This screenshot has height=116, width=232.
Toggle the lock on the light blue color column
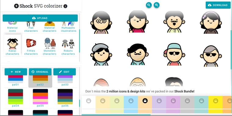(131, 101)
